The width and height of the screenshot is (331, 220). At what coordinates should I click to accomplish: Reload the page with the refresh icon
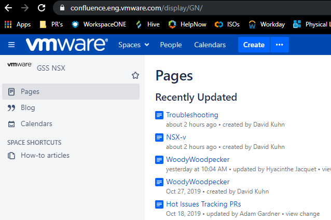click(x=42, y=8)
